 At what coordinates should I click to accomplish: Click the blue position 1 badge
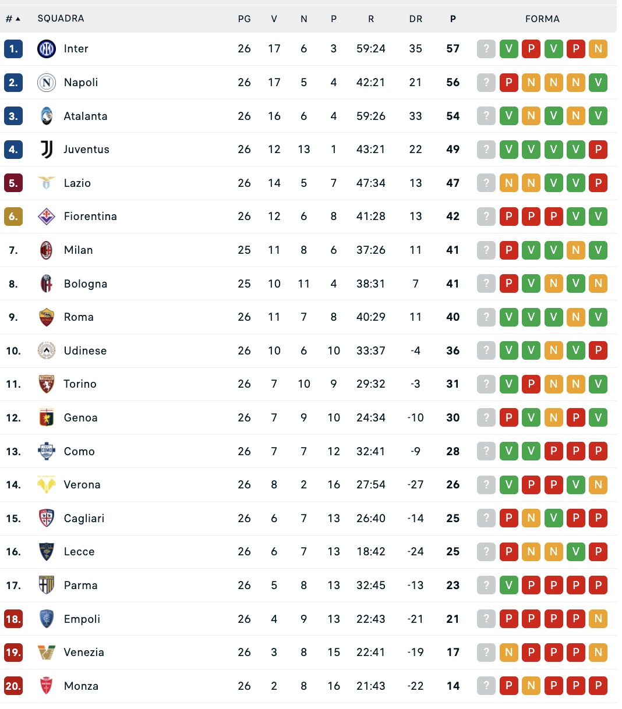coord(13,49)
